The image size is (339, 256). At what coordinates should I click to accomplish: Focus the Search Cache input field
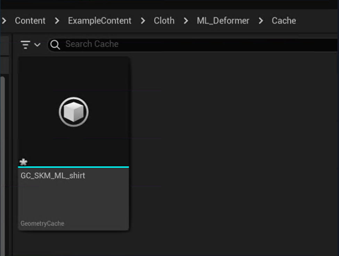pos(192,45)
